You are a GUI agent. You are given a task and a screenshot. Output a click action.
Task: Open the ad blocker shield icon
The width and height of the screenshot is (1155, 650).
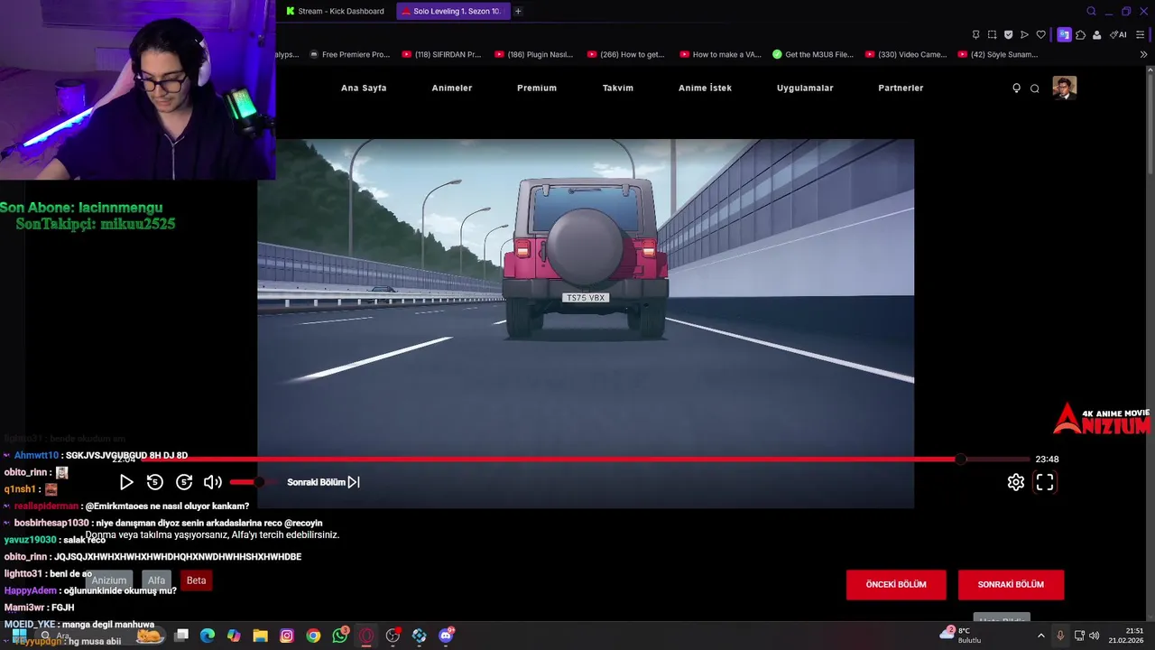(x=1008, y=34)
